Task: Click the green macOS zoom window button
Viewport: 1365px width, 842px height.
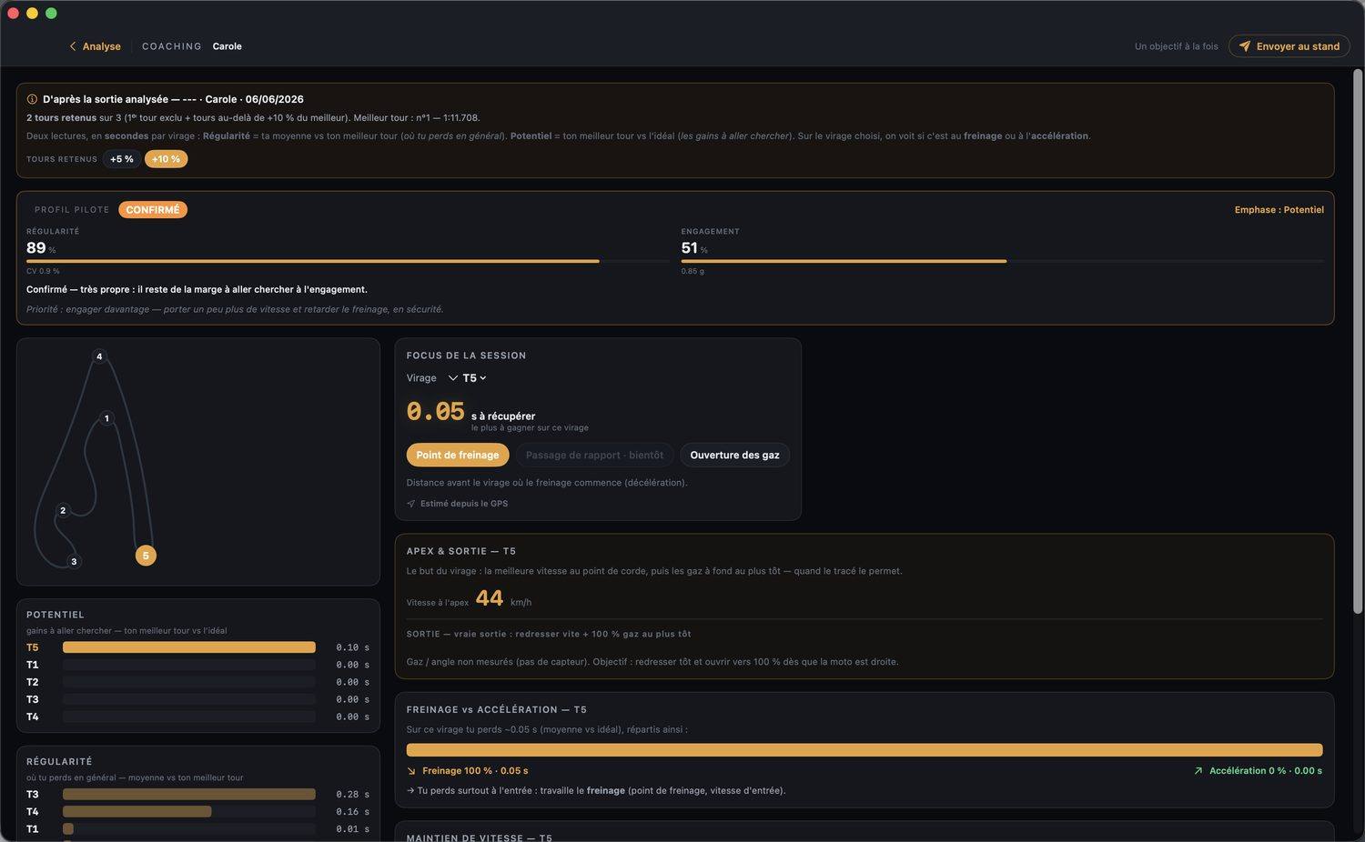Action: 51,13
